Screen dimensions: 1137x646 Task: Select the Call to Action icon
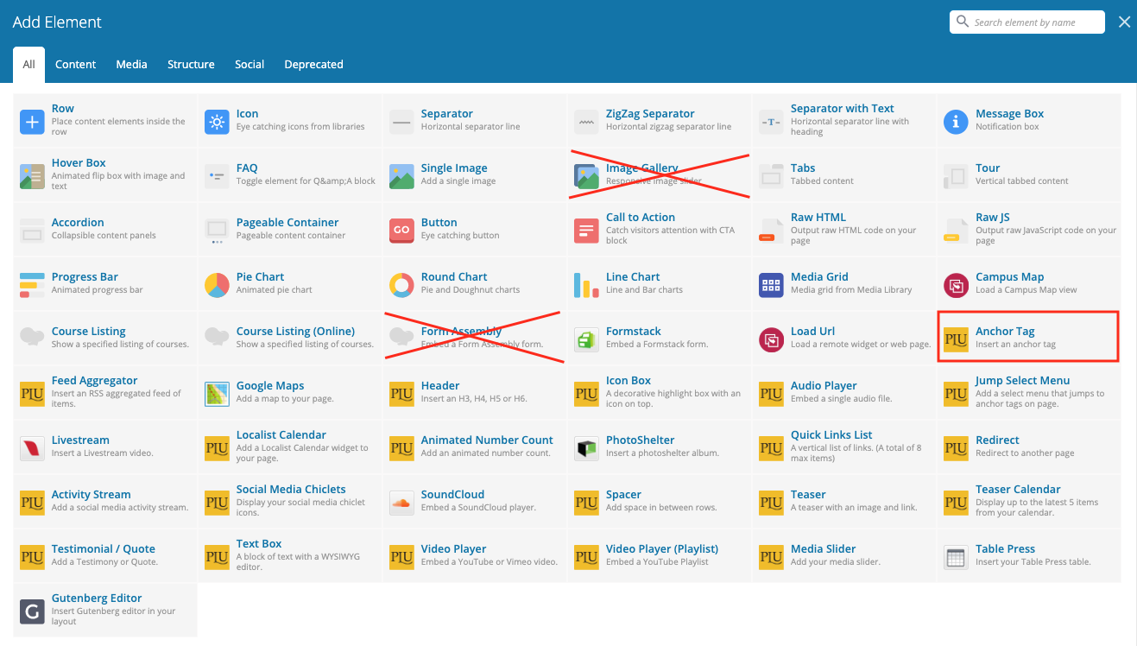pos(586,231)
